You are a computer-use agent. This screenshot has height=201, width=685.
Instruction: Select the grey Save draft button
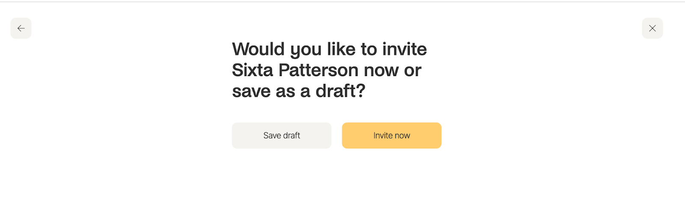(282, 136)
